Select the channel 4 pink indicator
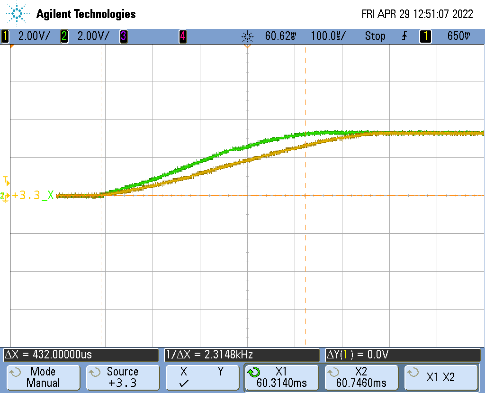Screen dimensions: 485x393 coord(183,36)
